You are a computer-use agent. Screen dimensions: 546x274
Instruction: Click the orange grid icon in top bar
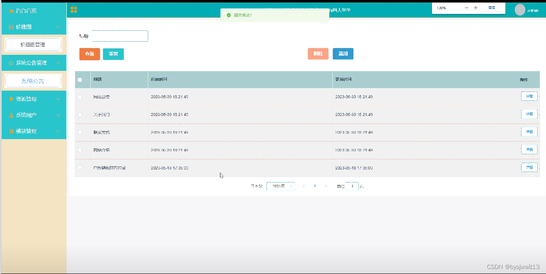pos(74,10)
